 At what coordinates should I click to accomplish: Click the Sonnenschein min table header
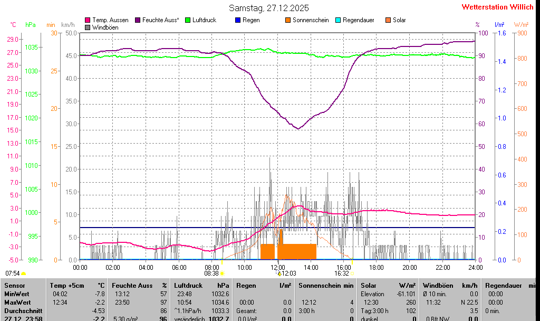tap(326, 285)
